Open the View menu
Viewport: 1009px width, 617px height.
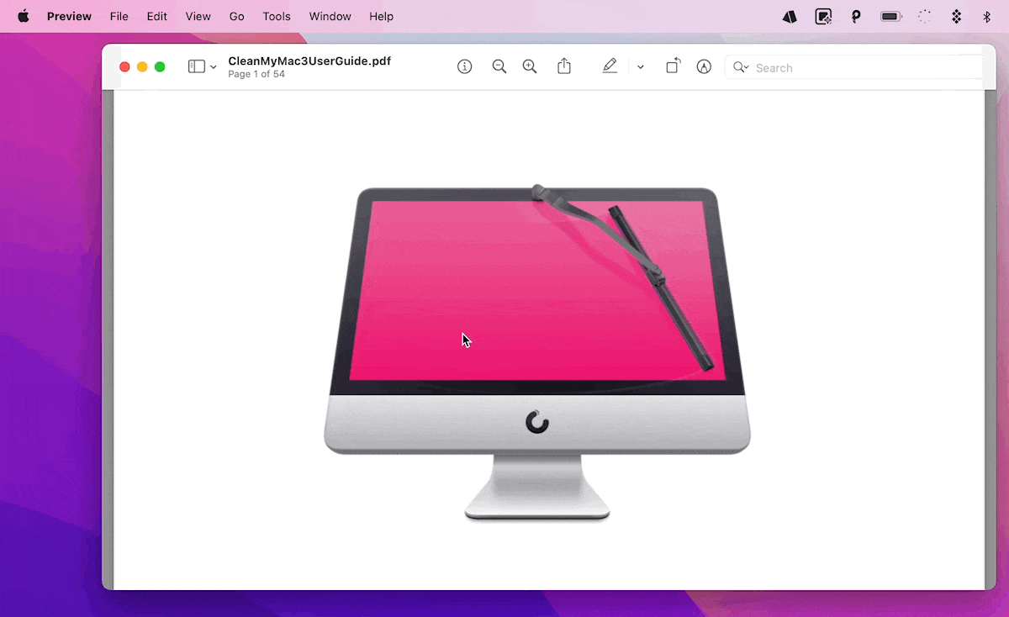[198, 16]
